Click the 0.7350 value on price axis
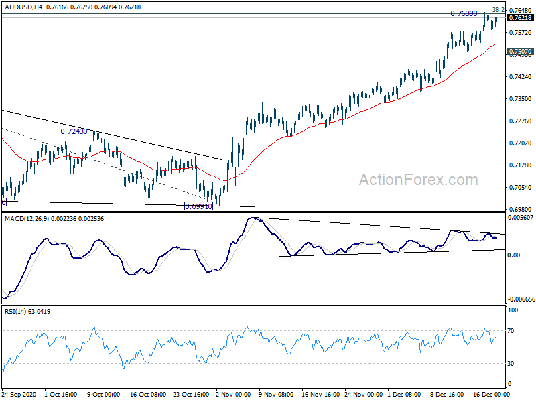The height and width of the screenshot is (402, 536). pyautogui.click(x=519, y=99)
